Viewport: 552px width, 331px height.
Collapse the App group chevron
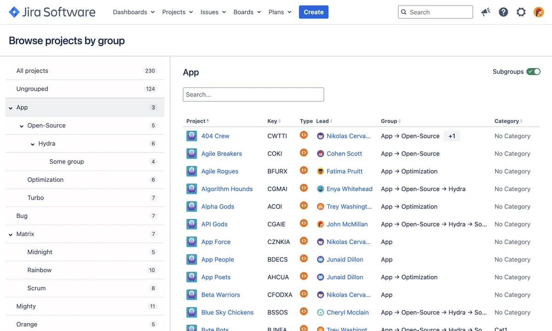pos(11,108)
